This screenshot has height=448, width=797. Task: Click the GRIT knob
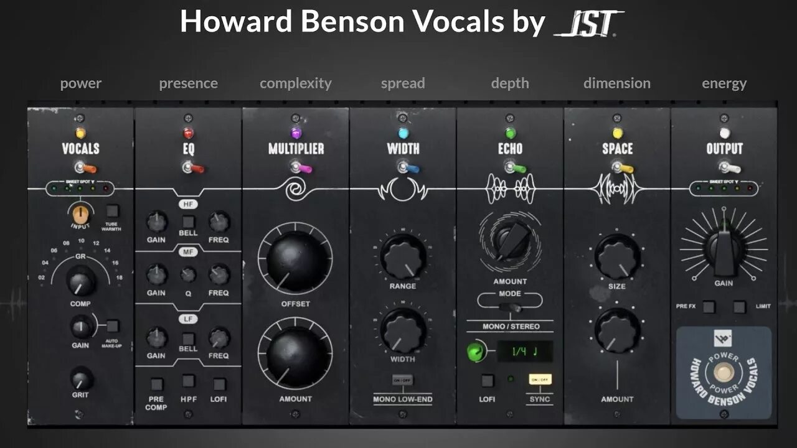[81, 378]
